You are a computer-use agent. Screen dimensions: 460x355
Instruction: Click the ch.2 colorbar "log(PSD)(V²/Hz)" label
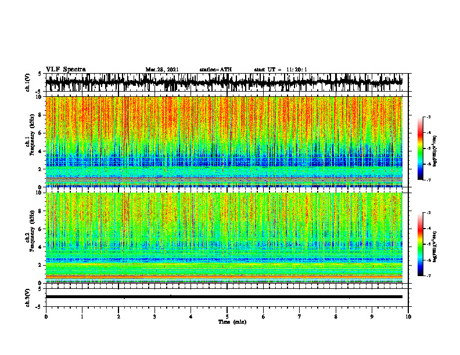tap(435, 247)
